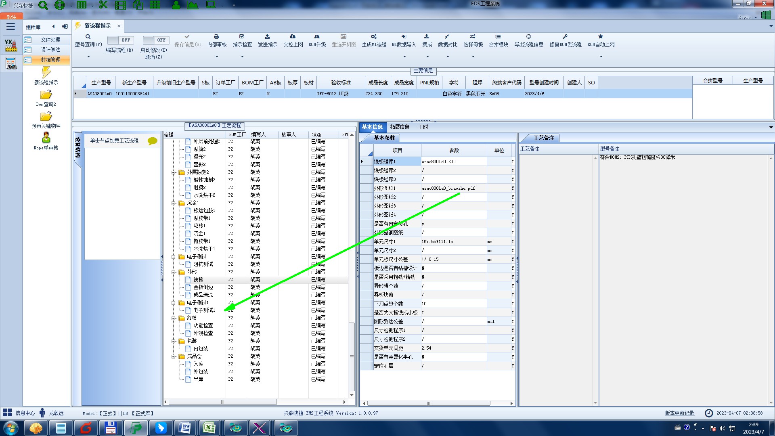Click the 型号查询 search icon

click(88, 37)
